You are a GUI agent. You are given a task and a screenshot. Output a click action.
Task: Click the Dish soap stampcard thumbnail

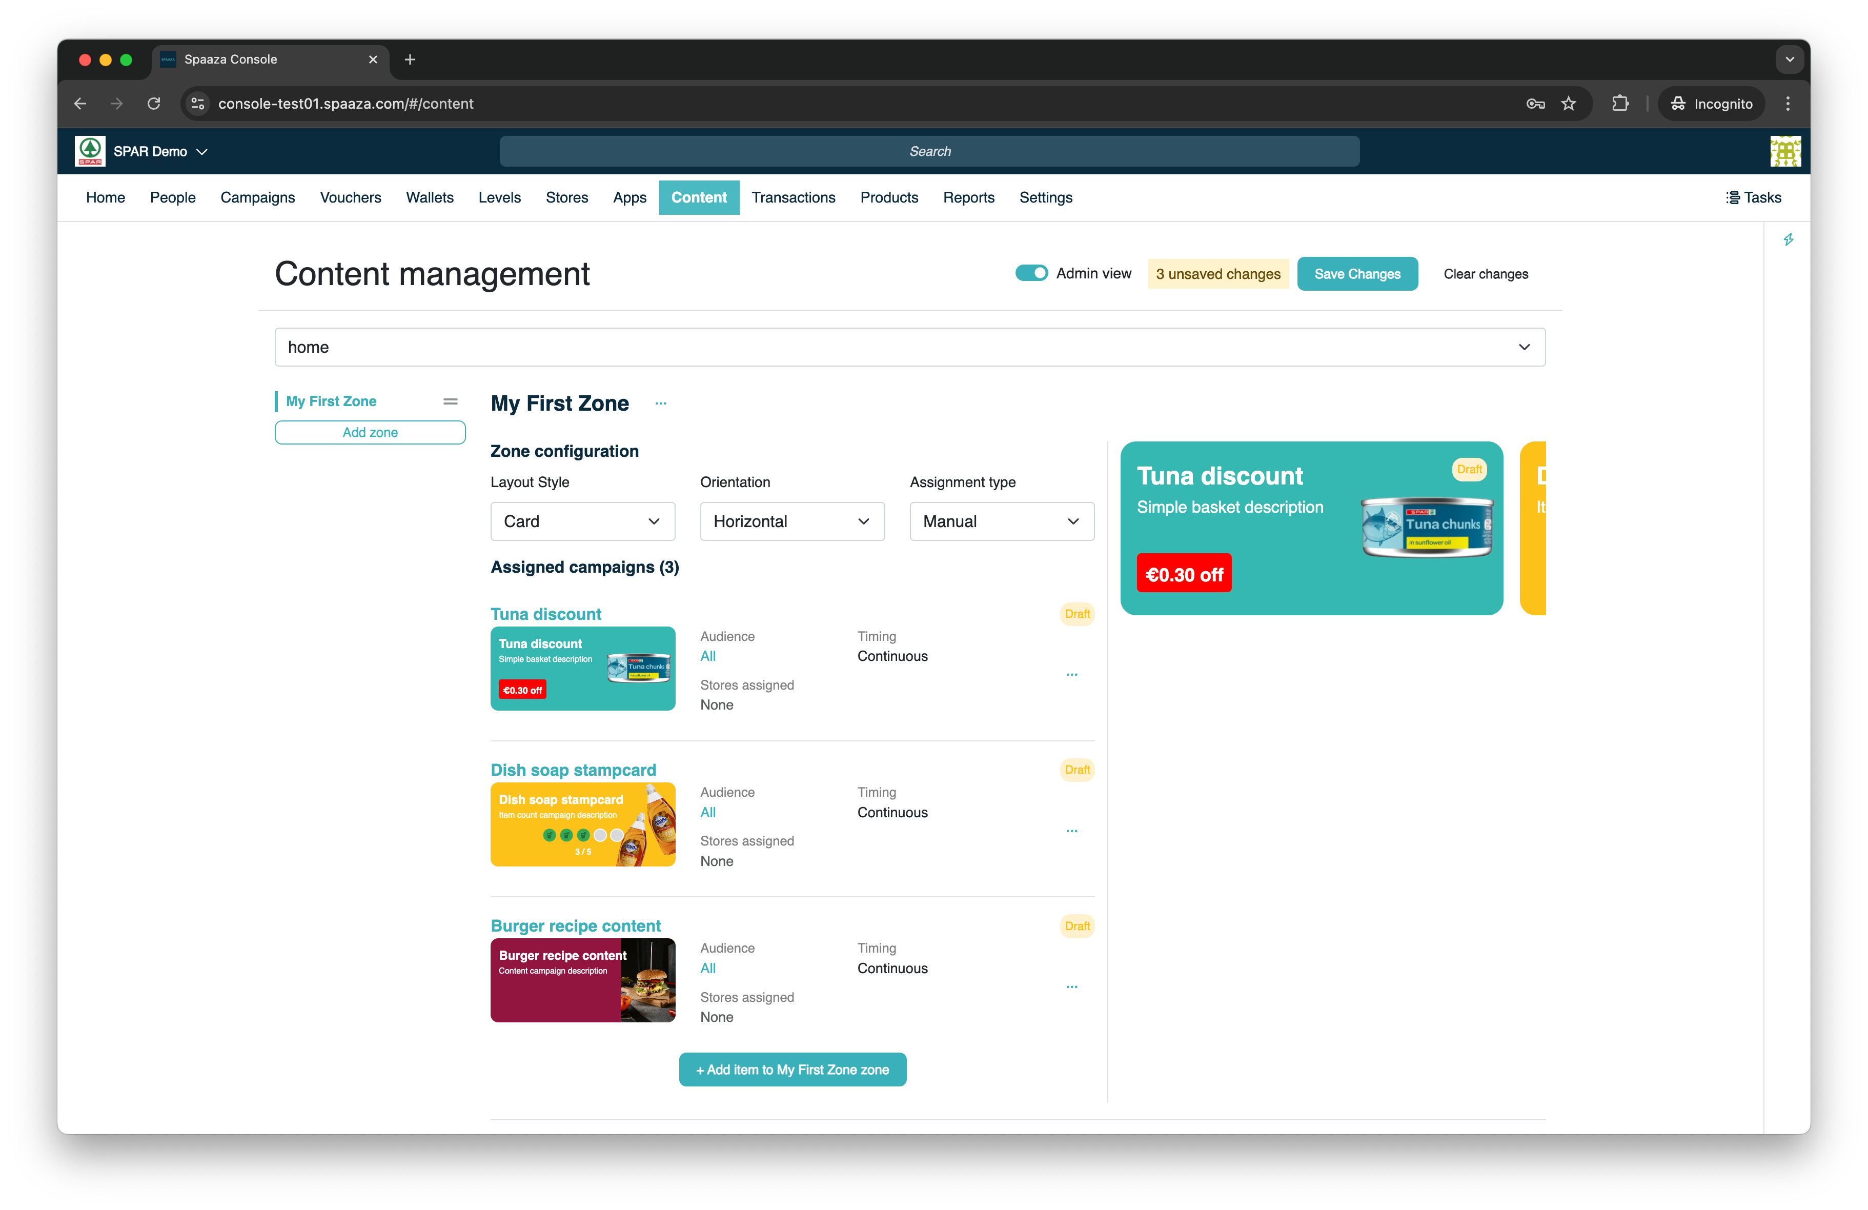pyautogui.click(x=582, y=824)
